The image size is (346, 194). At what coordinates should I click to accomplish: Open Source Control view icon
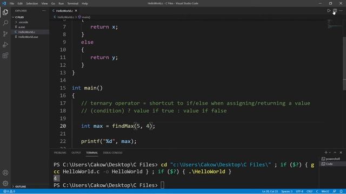point(5,33)
